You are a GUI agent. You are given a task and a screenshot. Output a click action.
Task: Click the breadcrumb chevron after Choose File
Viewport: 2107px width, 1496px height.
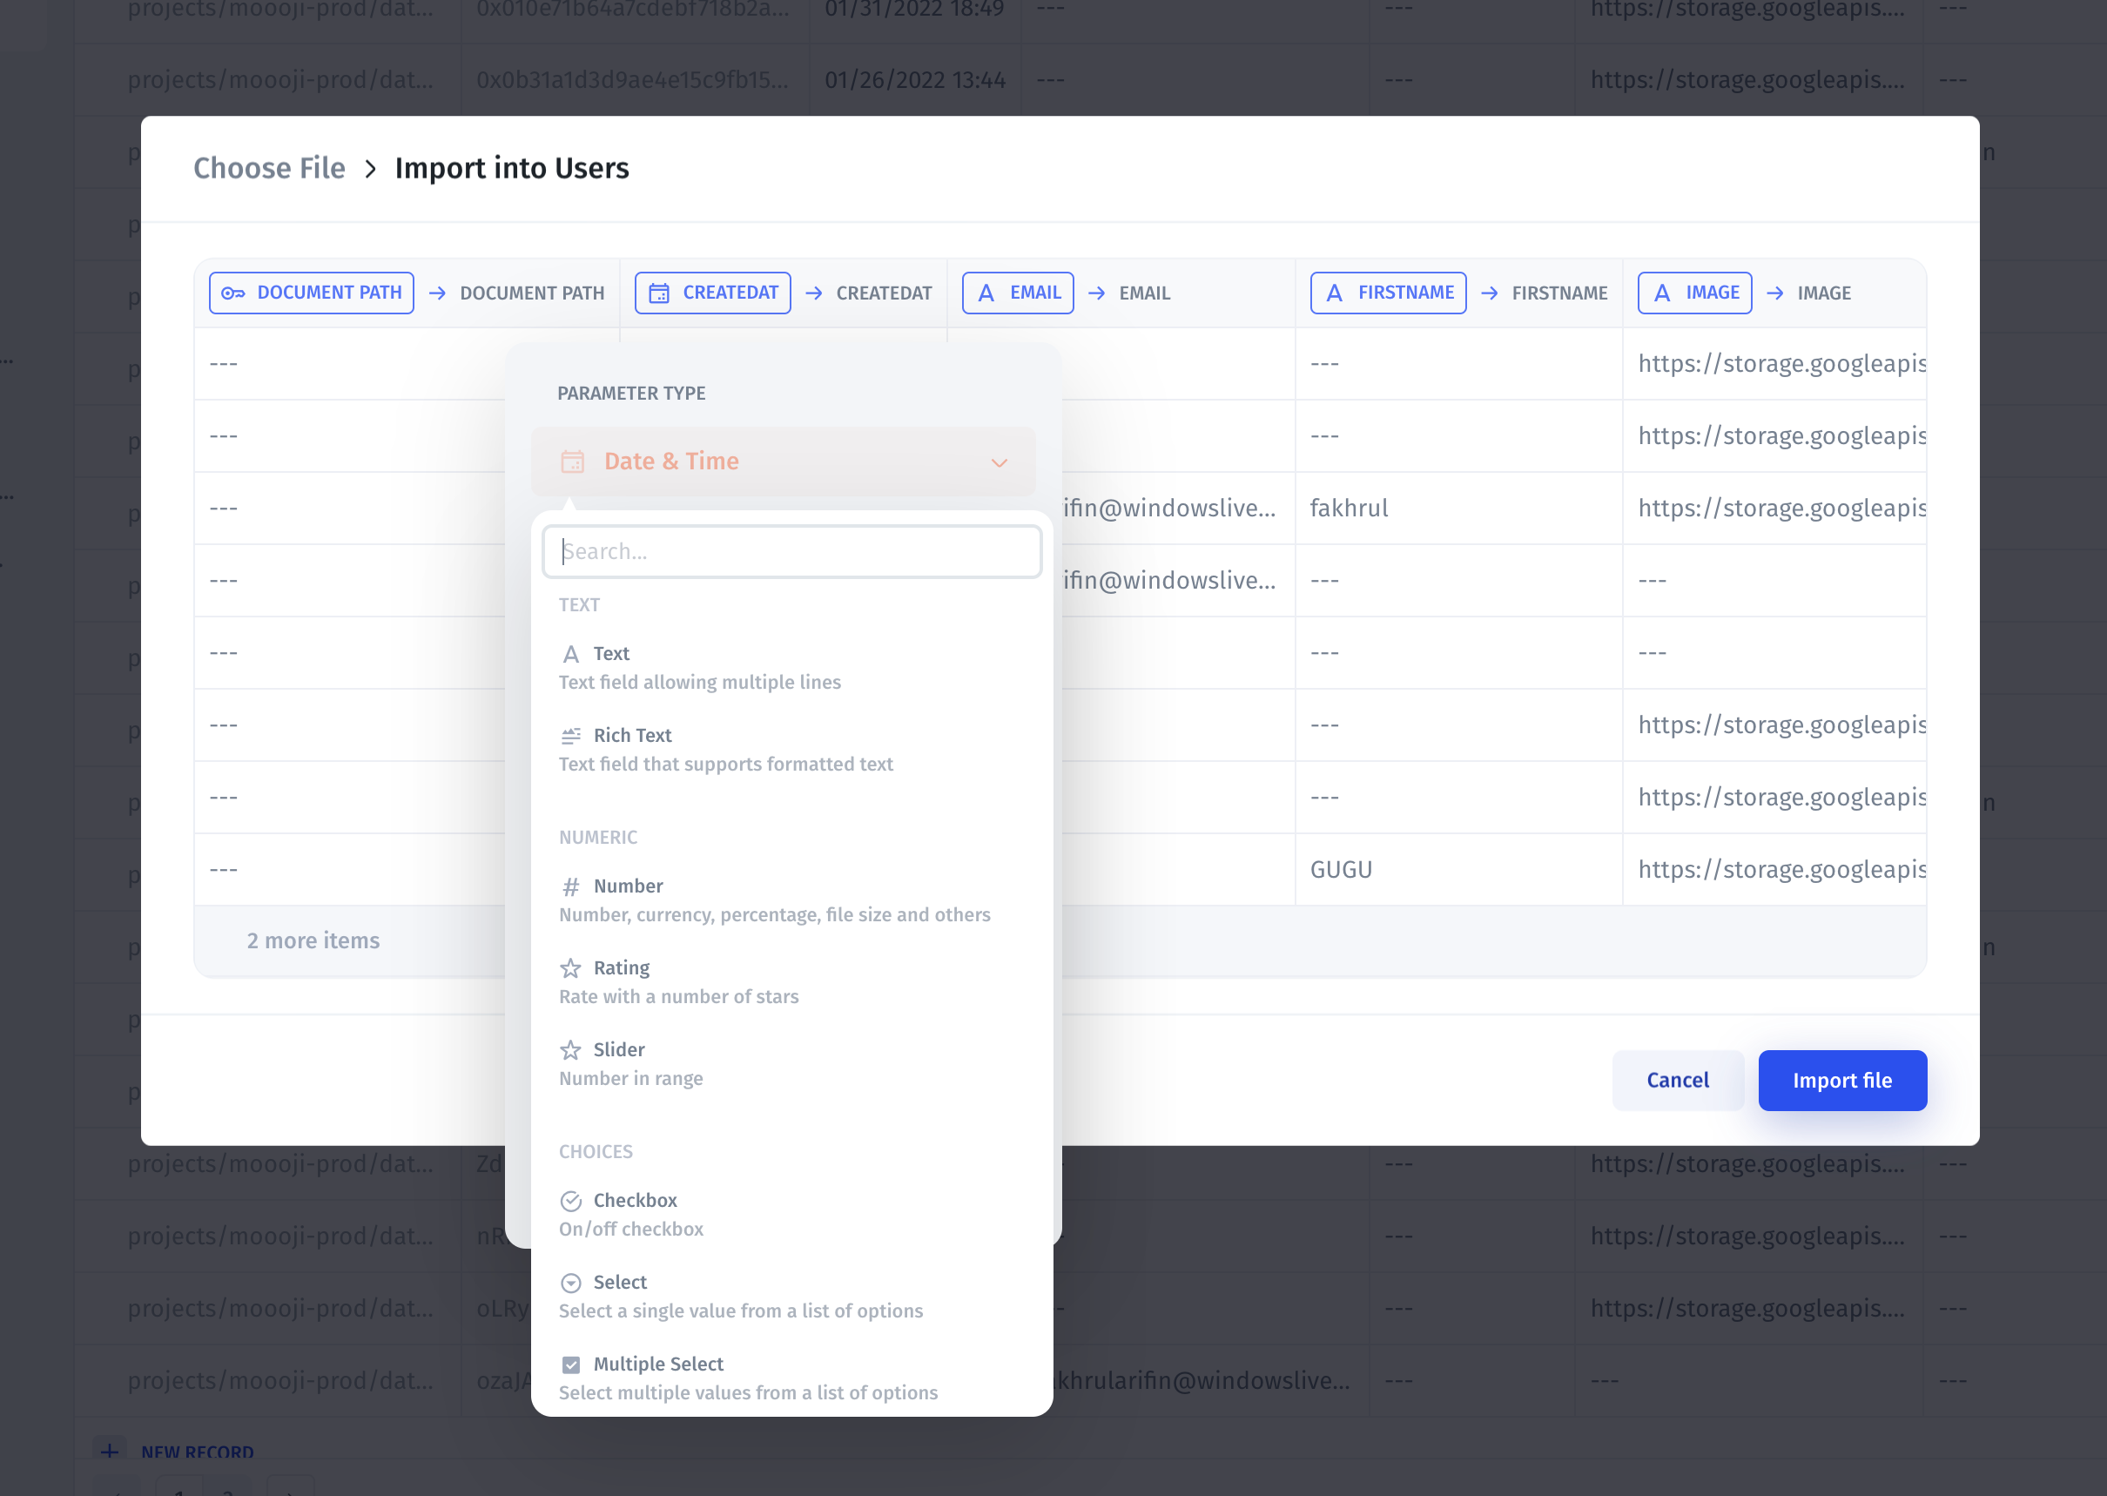(x=370, y=170)
